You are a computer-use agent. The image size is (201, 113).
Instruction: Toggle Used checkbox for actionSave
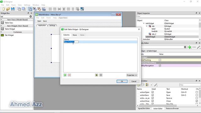click(x=153, y=95)
